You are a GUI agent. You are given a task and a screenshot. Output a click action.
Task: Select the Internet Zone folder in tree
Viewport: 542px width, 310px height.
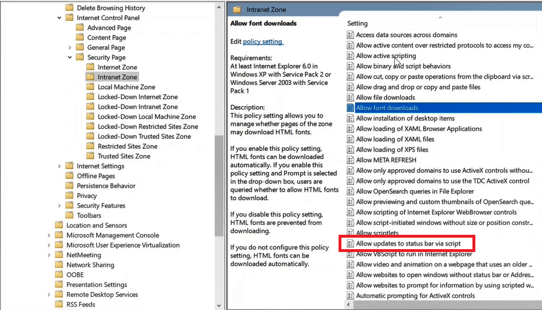point(117,67)
